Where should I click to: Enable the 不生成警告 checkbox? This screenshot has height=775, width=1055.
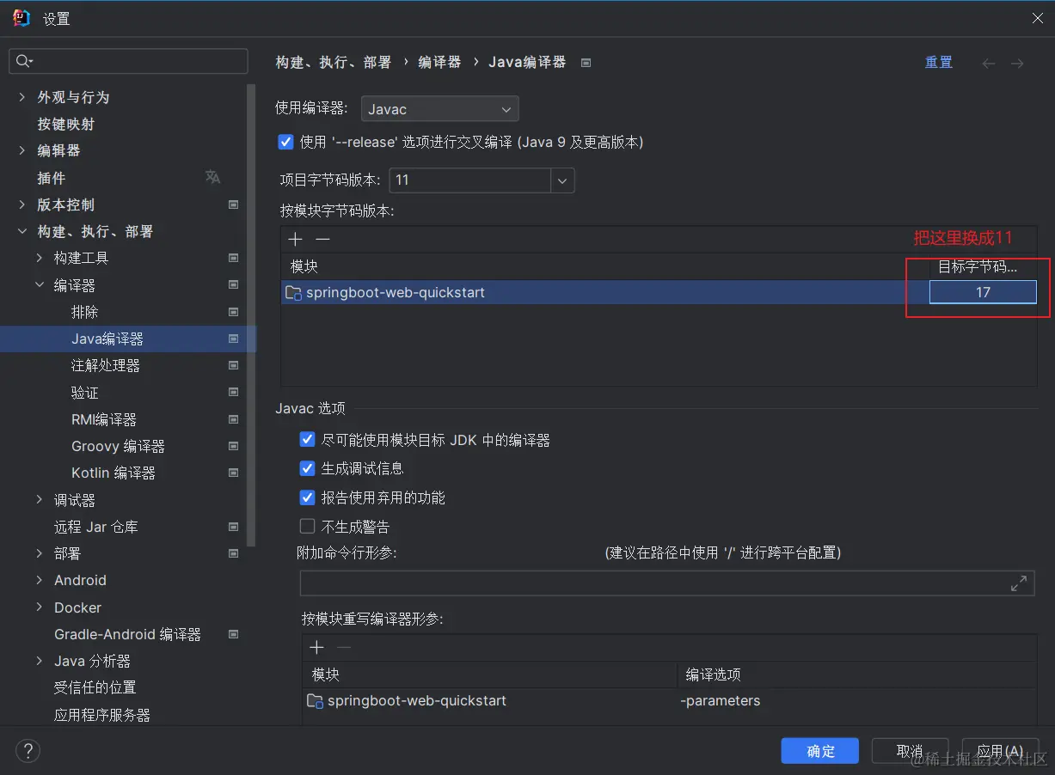307,526
